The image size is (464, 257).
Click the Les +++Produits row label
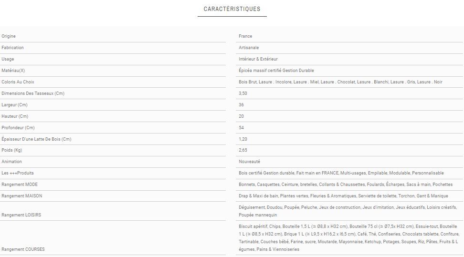tap(18, 173)
